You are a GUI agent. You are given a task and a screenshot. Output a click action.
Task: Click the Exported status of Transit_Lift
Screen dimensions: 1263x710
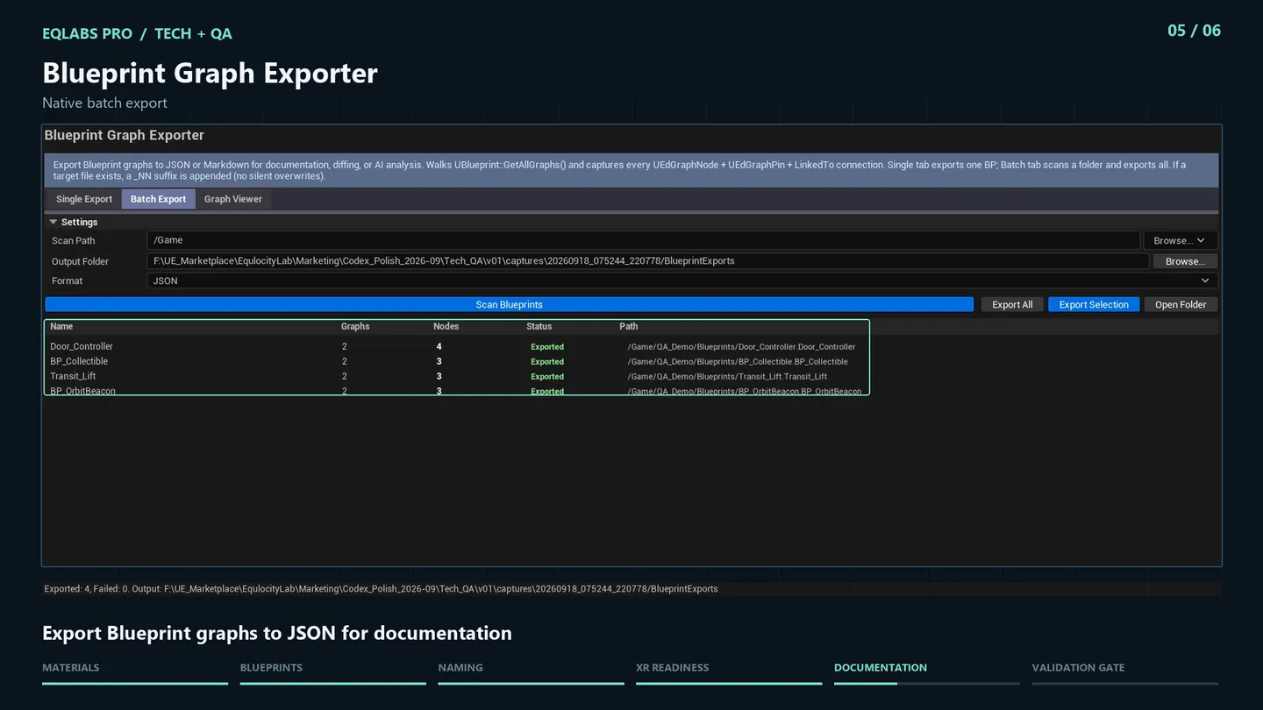click(x=547, y=377)
